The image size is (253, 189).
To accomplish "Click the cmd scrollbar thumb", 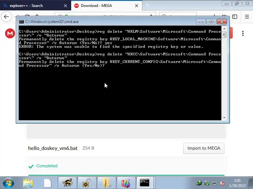I will coord(224,35).
